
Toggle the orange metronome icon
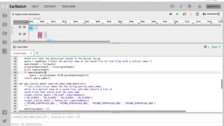point(191,14)
